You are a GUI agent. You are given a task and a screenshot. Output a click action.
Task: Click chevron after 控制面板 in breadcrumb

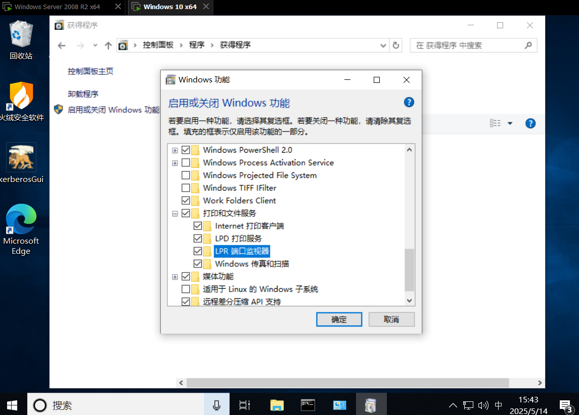tap(182, 45)
